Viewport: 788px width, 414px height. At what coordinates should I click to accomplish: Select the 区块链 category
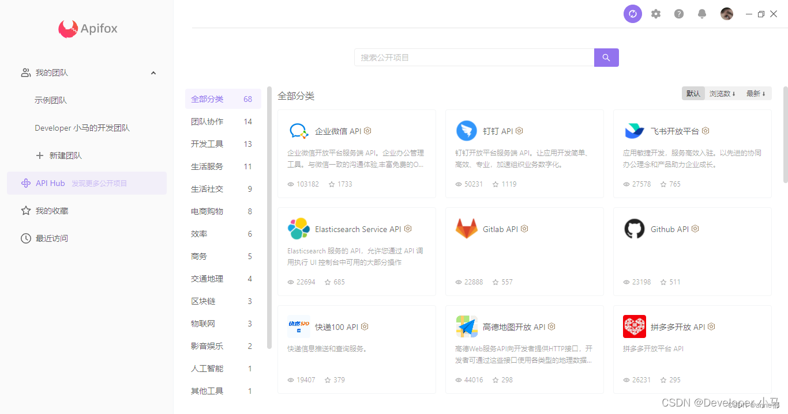point(223,301)
